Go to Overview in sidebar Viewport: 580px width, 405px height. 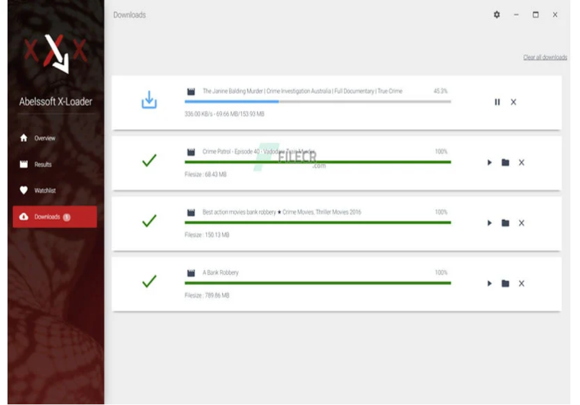(x=55, y=138)
